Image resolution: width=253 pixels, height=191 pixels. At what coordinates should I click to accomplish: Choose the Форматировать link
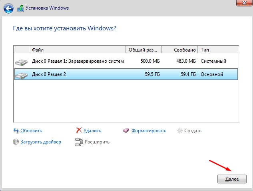coord(149,131)
